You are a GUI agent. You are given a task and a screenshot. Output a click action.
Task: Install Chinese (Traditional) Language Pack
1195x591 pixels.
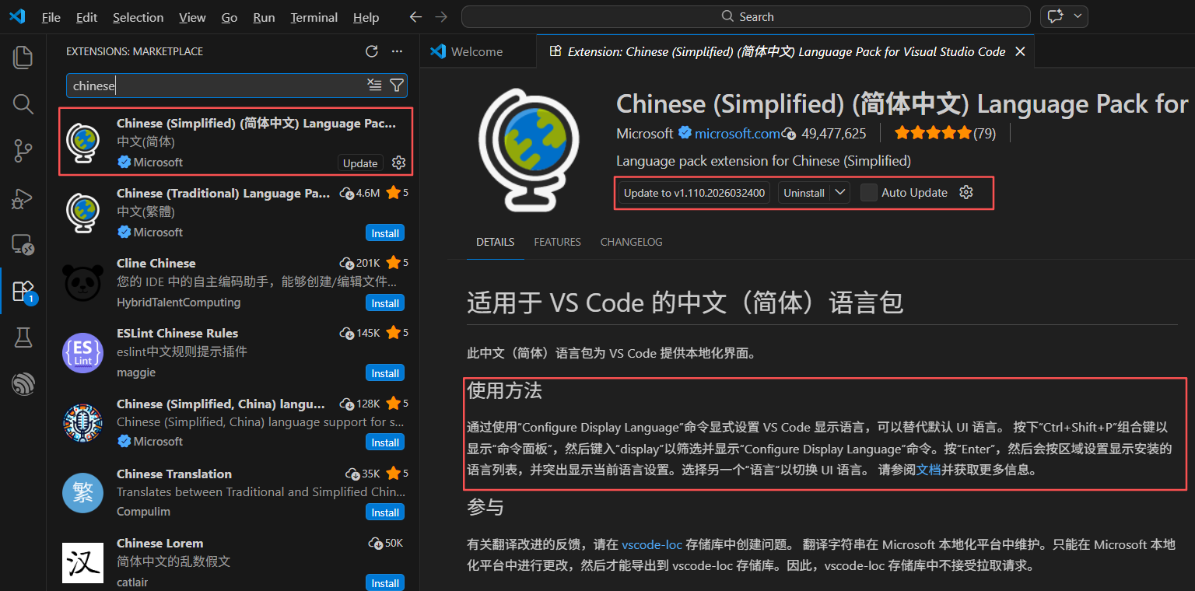[x=385, y=233]
